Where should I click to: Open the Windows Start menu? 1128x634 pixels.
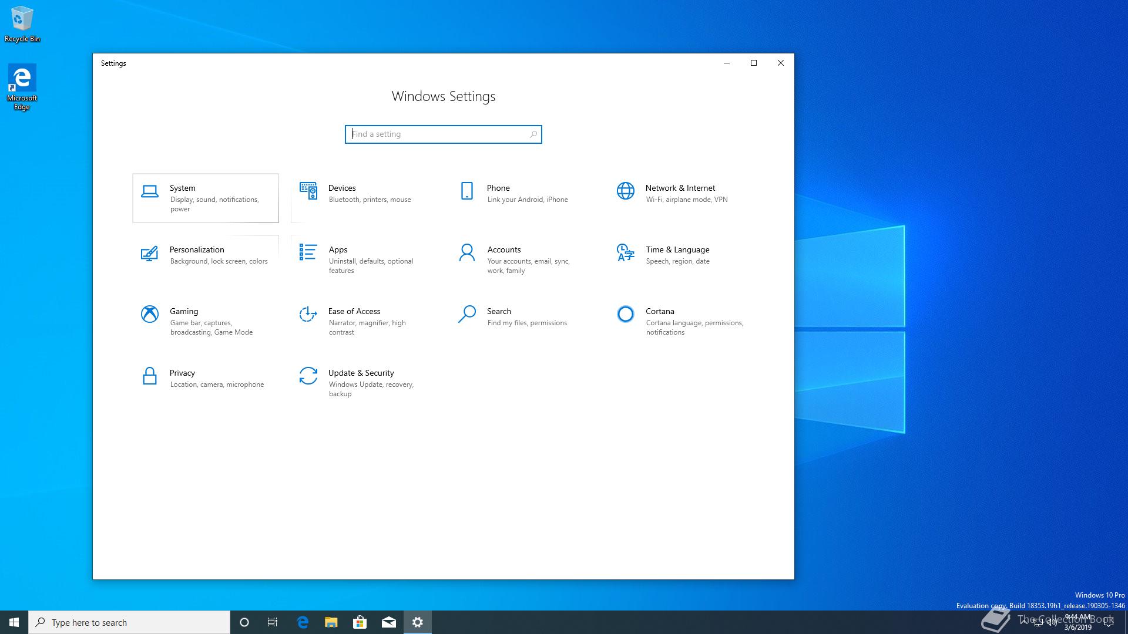click(14, 622)
